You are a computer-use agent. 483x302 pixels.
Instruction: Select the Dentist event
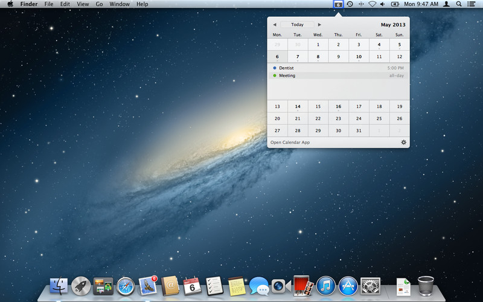(338, 68)
